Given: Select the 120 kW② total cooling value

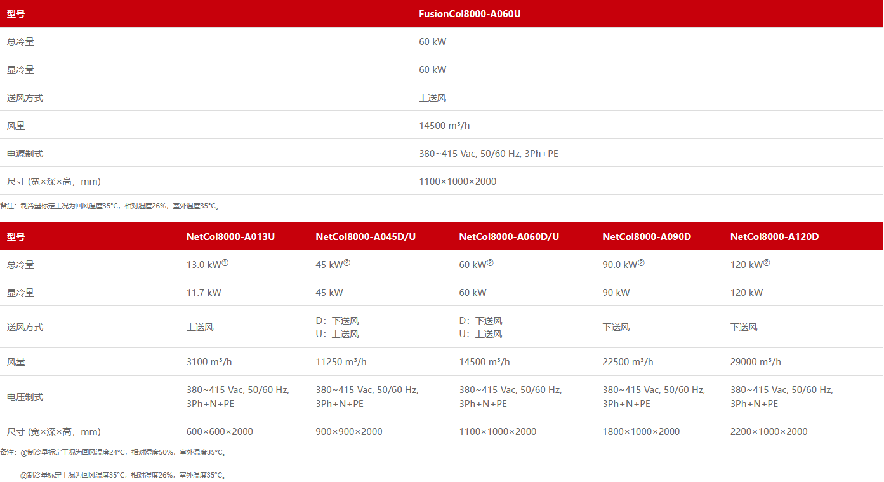Looking at the screenshot, I should click(750, 264).
